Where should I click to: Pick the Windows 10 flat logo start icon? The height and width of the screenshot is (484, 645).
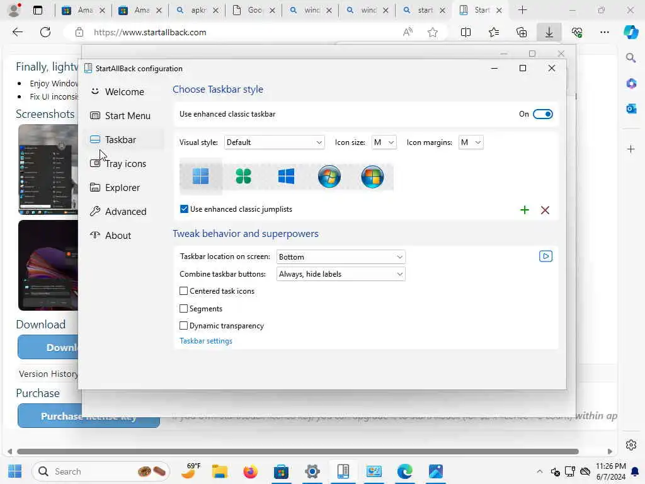point(287,176)
